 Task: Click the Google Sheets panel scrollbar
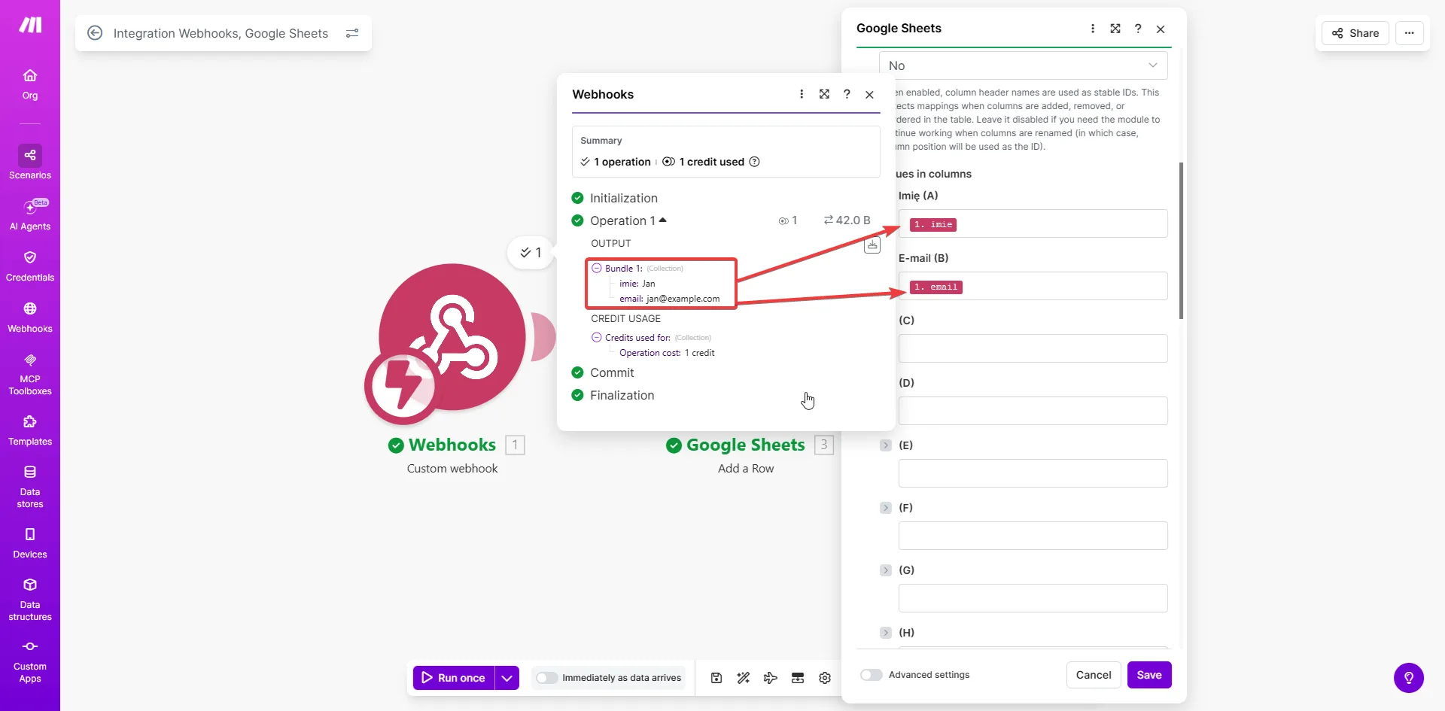tap(1181, 241)
